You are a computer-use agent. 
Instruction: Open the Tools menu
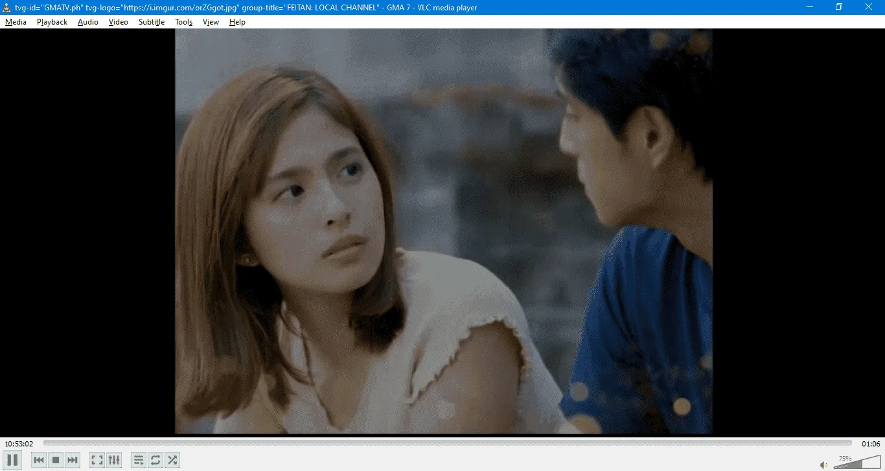click(x=184, y=22)
